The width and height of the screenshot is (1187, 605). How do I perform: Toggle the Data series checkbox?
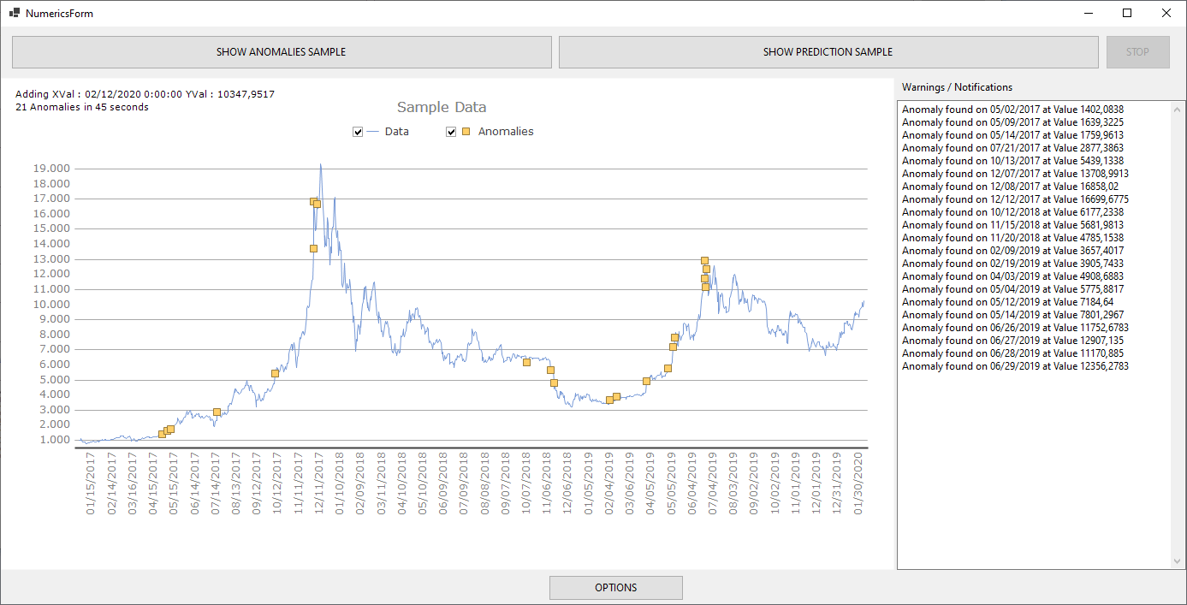358,132
